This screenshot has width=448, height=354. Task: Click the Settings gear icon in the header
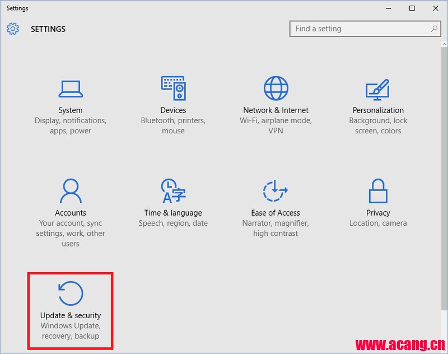pos(13,29)
